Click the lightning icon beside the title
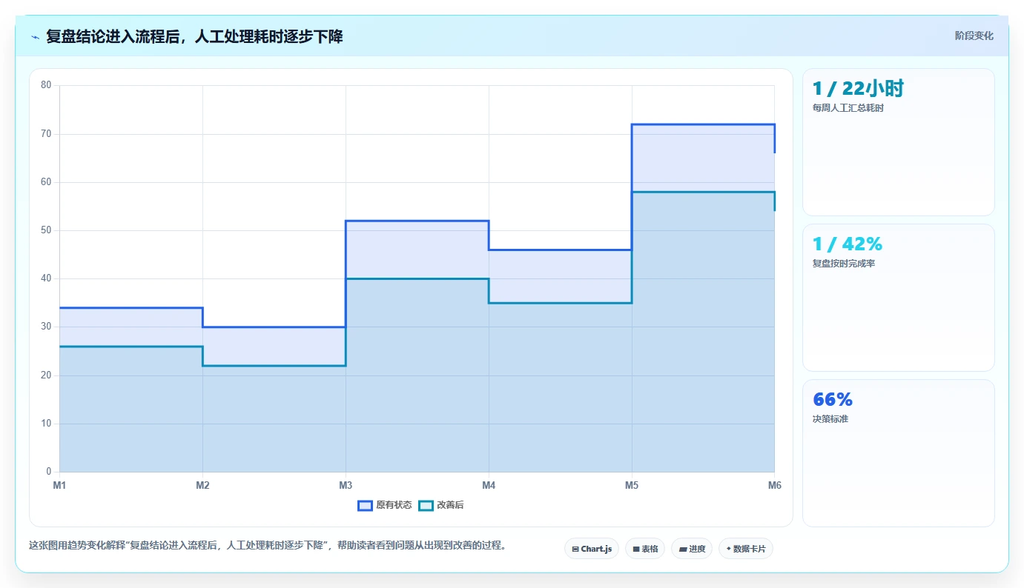This screenshot has height=588, width=1024. pos(36,37)
